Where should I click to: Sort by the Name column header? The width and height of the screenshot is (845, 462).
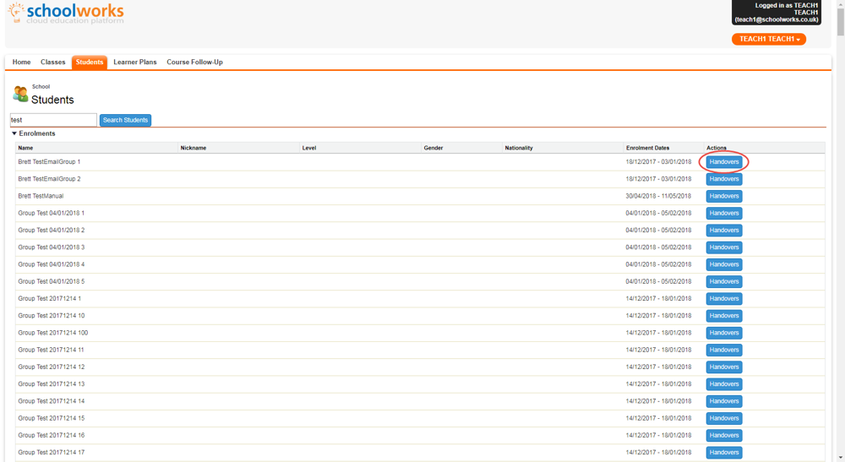coord(25,148)
